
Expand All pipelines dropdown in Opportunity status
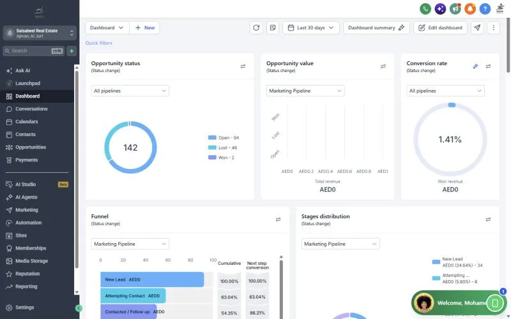(x=130, y=91)
